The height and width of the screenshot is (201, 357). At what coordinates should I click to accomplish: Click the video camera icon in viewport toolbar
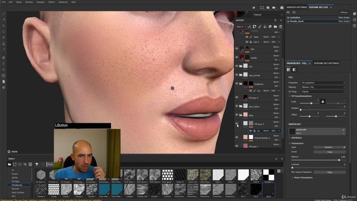[274, 7]
